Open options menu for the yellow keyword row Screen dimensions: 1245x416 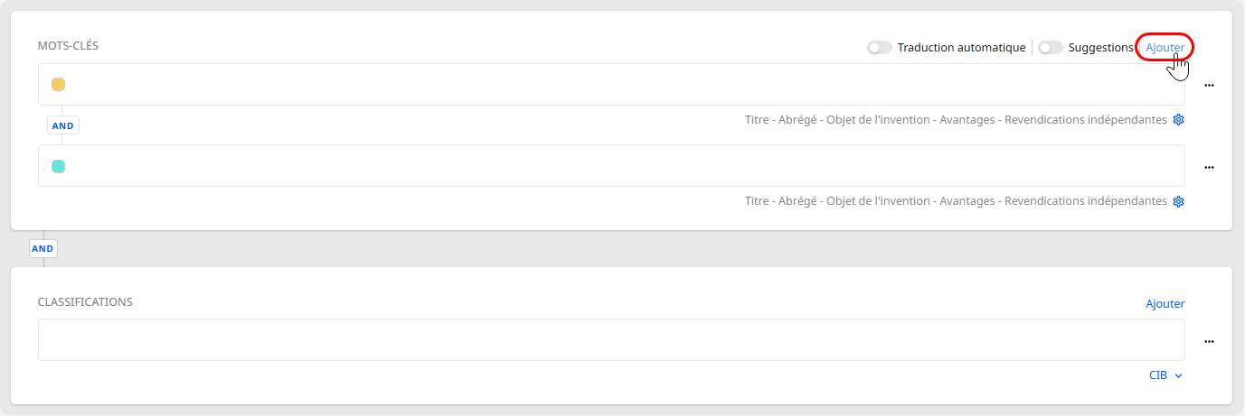(x=1209, y=86)
